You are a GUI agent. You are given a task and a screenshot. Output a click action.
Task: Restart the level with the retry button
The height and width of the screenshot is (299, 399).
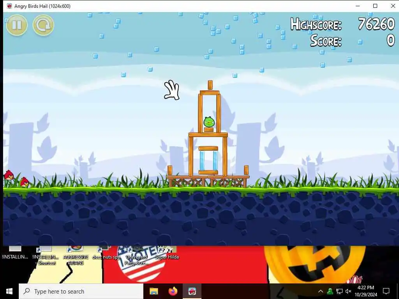(x=43, y=25)
